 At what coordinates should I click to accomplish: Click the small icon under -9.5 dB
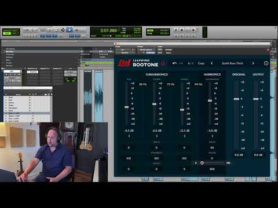pyautogui.click(x=129, y=136)
